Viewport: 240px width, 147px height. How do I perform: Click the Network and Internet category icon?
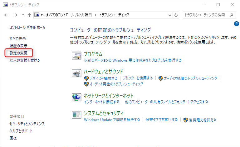76,97
